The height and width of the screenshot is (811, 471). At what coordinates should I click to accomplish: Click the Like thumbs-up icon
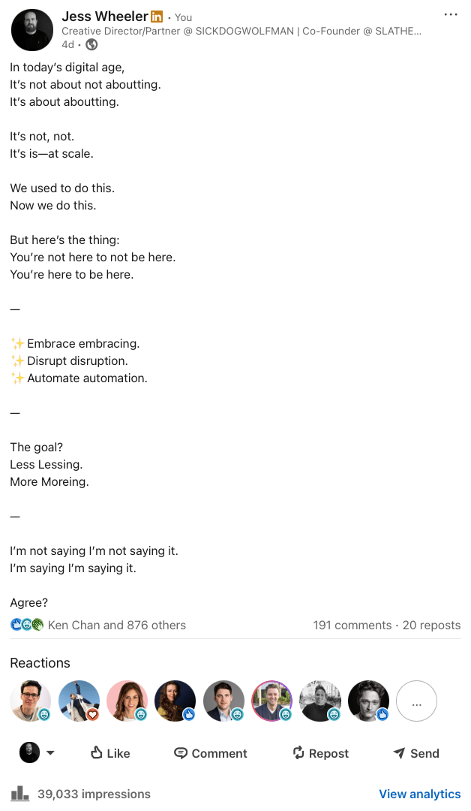(97, 752)
